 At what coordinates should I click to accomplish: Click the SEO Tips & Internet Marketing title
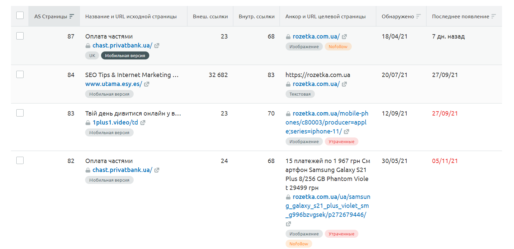point(132,75)
